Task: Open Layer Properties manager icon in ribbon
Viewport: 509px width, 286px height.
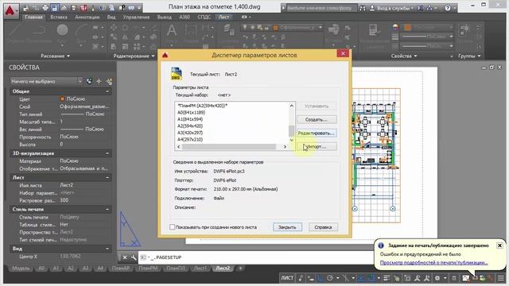Action: click(228, 30)
